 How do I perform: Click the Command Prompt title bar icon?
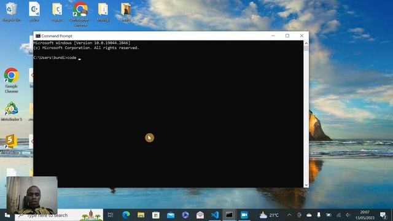pyautogui.click(x=38, y=36)
